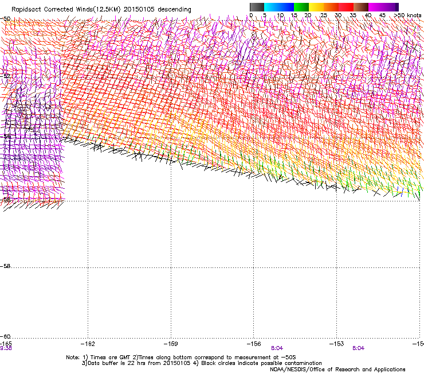Select the yellow 20-25 knots legend segment

[316, 7]
